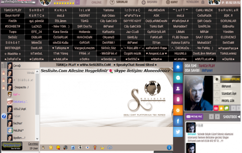Open the Twitter bird sidebar icon

point(178,132)
